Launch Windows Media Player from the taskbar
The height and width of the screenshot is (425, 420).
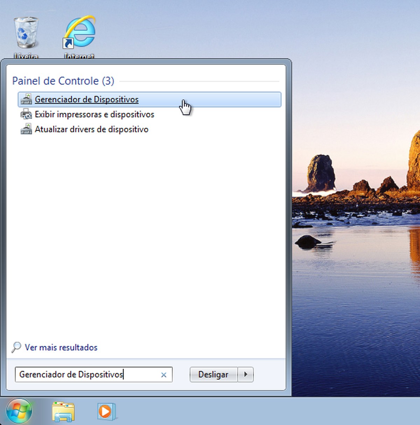(x=106, y=412)
